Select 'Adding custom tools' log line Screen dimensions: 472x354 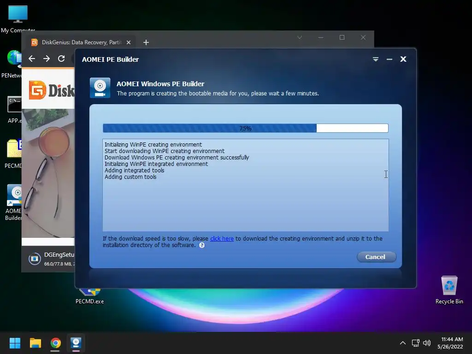click(130, 177)
